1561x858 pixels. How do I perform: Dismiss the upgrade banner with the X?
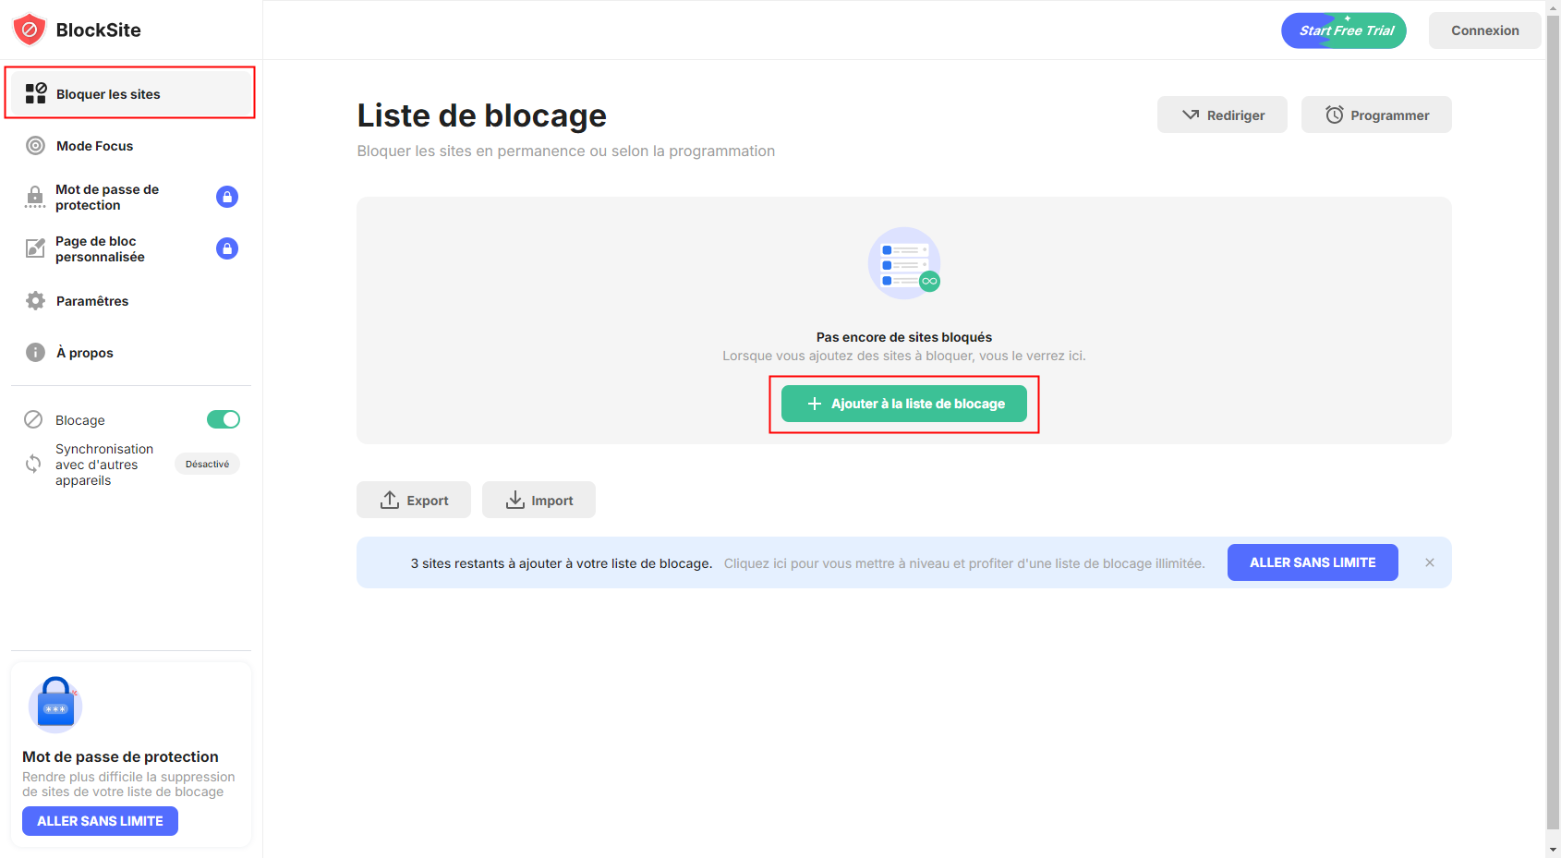pyautogui.click(x=1430, y=562)
